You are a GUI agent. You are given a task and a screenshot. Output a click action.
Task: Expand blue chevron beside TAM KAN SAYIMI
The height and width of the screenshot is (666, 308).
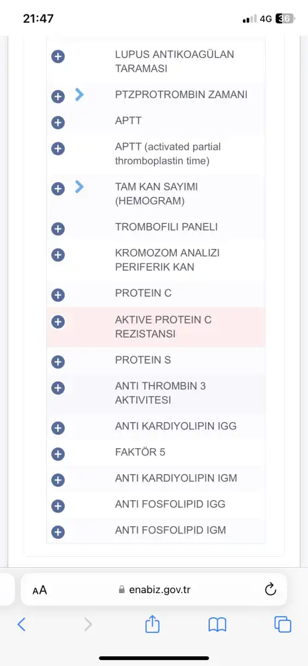[79, 187]
